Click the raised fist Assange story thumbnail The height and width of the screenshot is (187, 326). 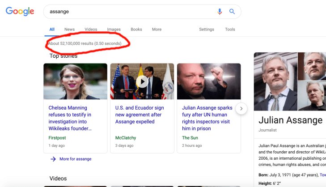coord(209,81)
